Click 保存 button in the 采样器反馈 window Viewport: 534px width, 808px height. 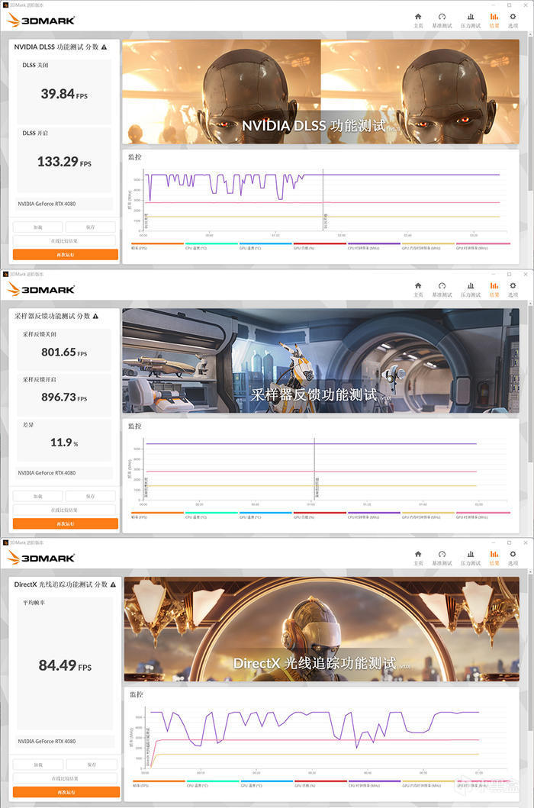coord(91,496)
